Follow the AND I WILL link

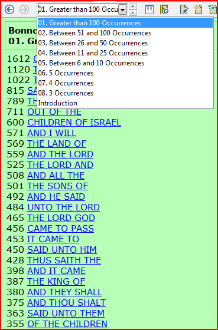click(52, 133)
